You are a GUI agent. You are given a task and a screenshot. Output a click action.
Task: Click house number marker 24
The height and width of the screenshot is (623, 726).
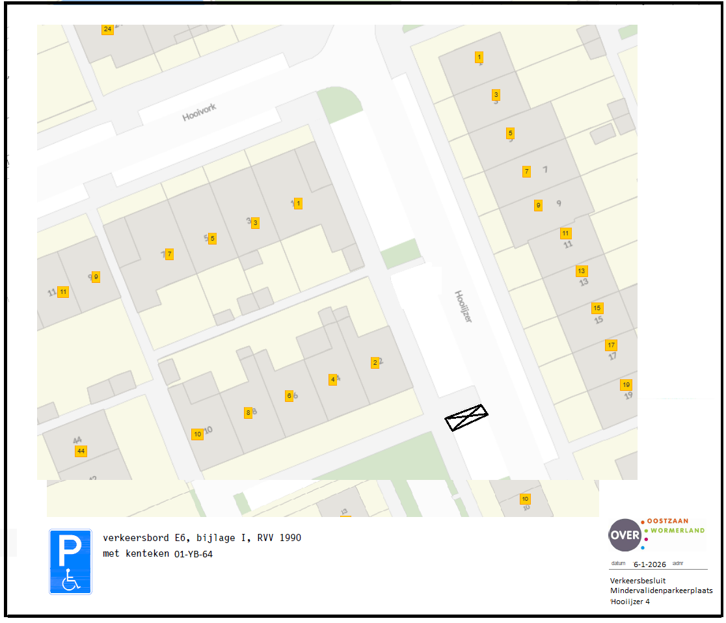(x=107, y=29)
